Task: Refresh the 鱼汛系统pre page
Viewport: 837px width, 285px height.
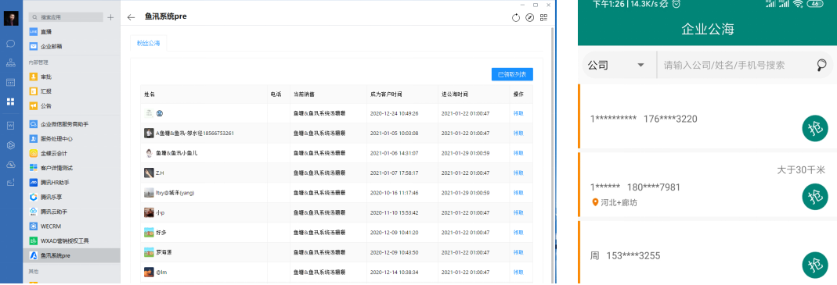Action: [x=516, y=18]
